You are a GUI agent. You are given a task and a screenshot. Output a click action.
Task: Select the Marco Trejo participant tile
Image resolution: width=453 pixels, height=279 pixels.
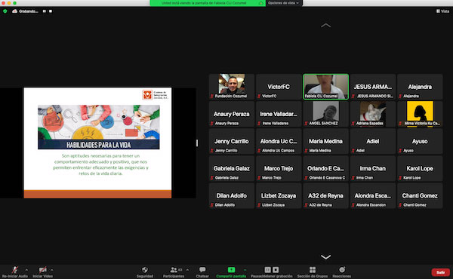(279, 168)
